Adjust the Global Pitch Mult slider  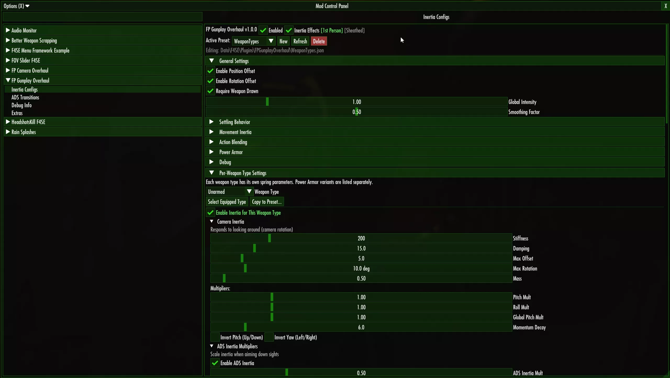(x=361, y=317)
